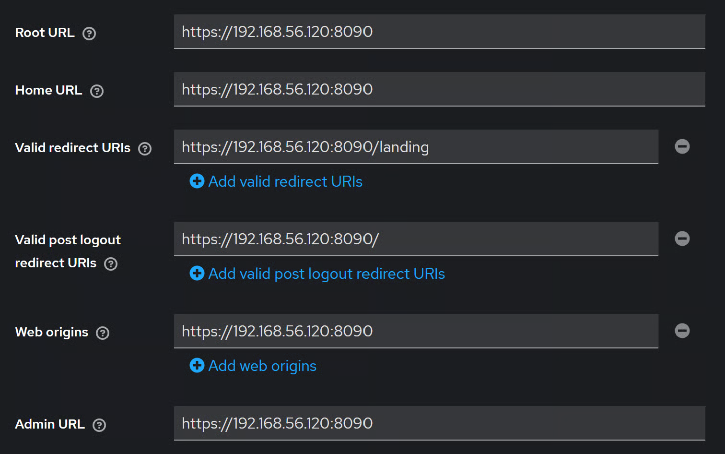Select the post logout redirect URI field
Screen dimensions: 725x454
(x=416, y=239)
